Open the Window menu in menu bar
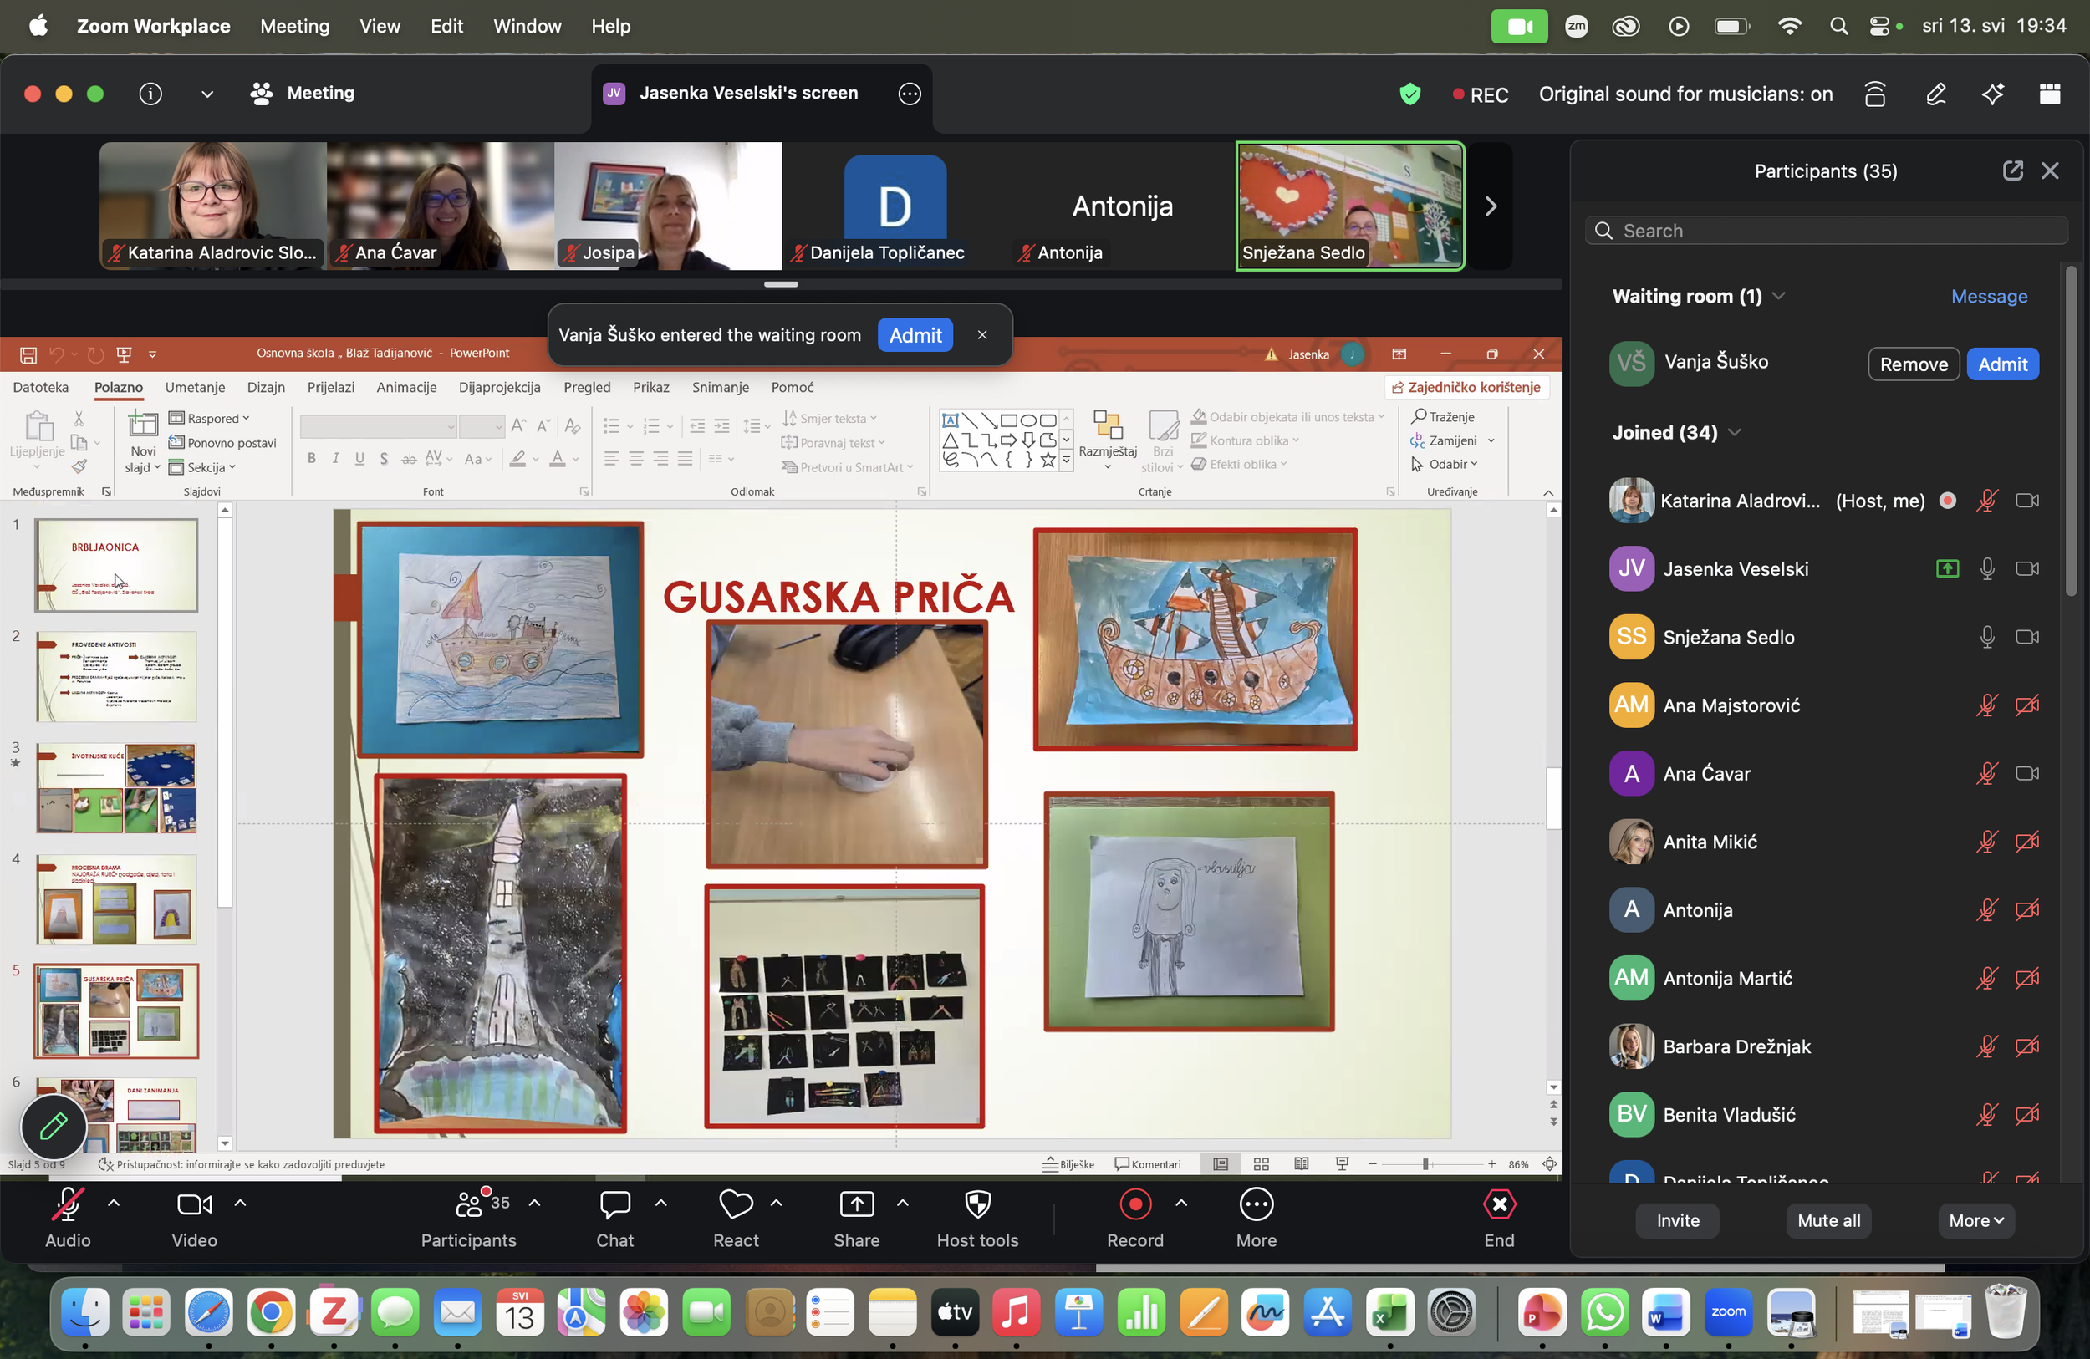 click(x=527, y=27)
